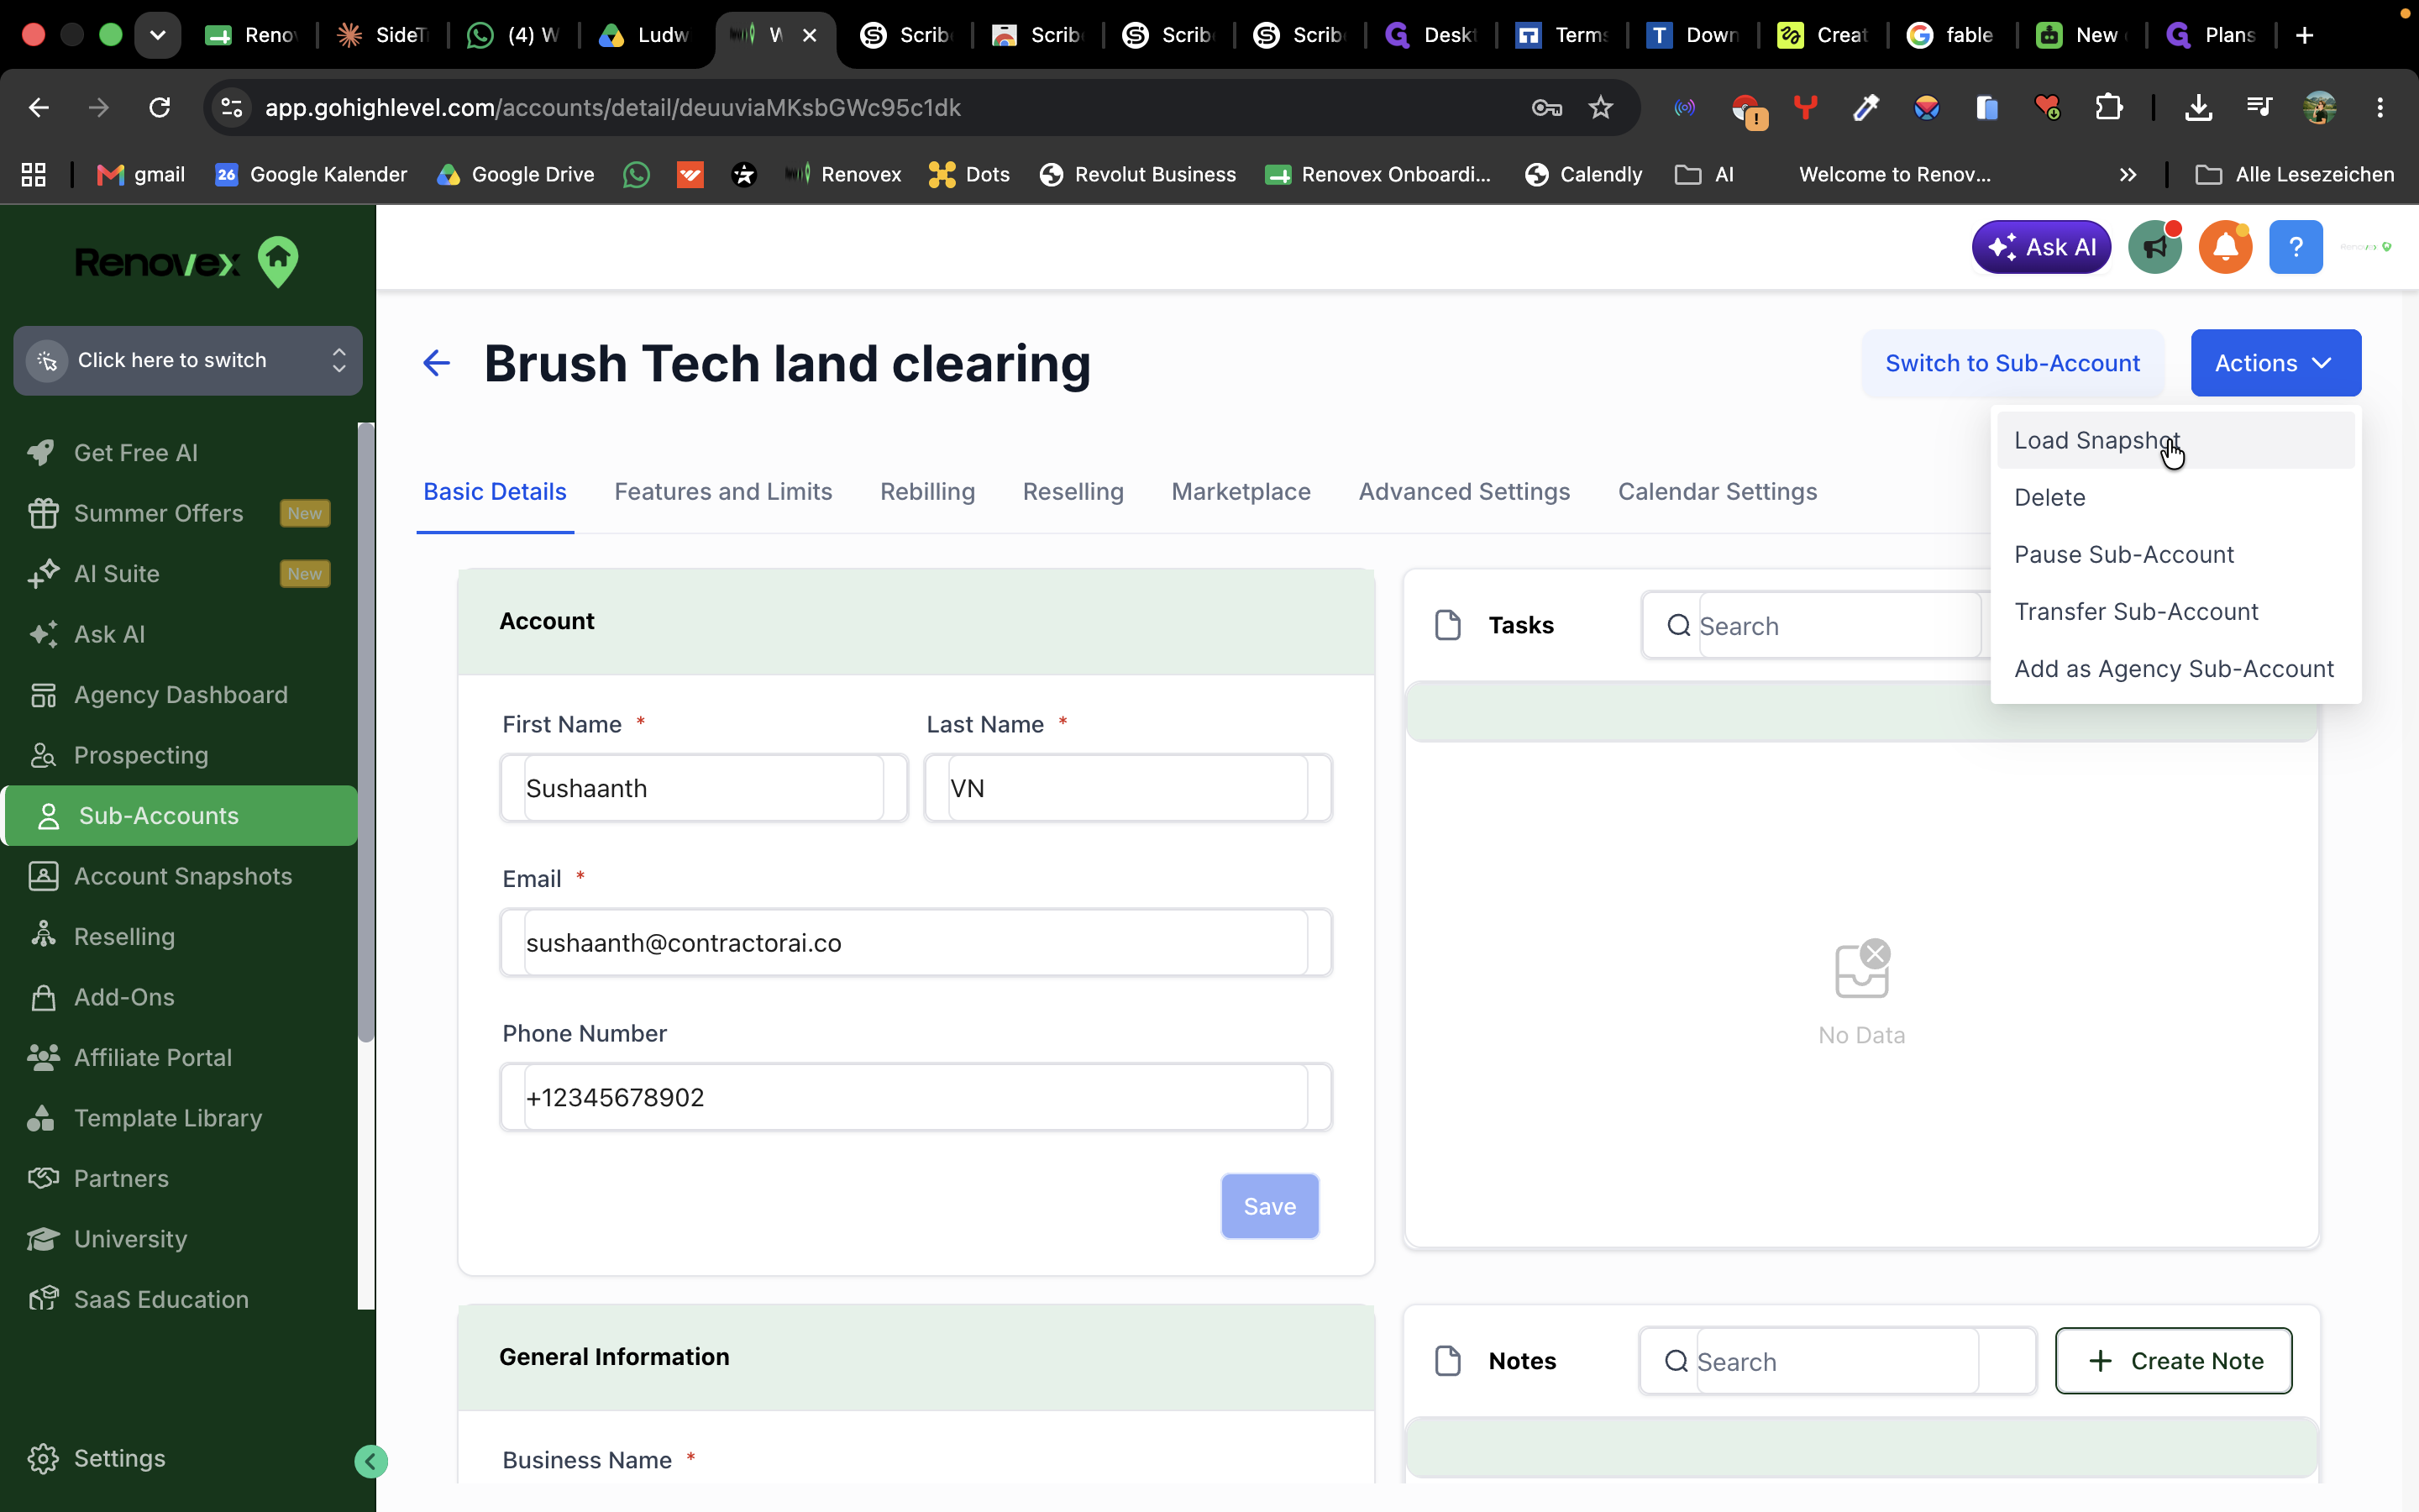Open Chrome three-dot menu
Viewport: 2419px width, 1512px height.
tap(2380, 107)
